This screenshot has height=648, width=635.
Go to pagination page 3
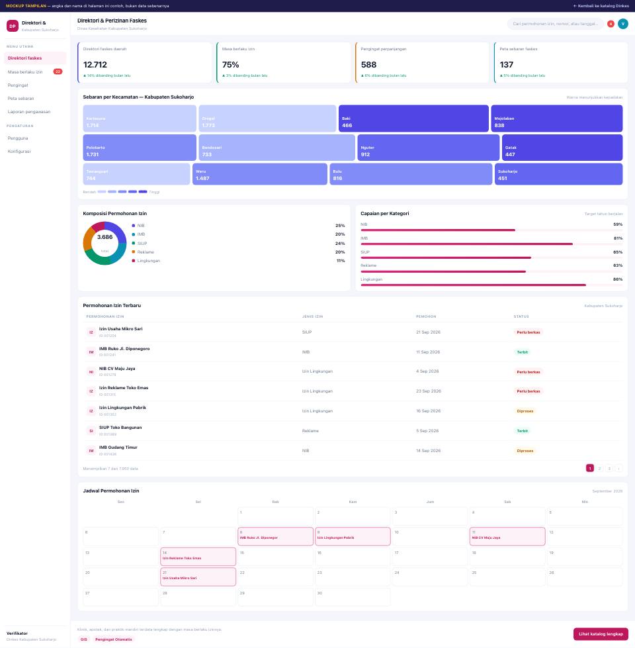pos(609,468)
